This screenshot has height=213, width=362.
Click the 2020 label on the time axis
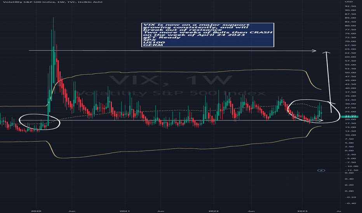(x=36, y=211)
